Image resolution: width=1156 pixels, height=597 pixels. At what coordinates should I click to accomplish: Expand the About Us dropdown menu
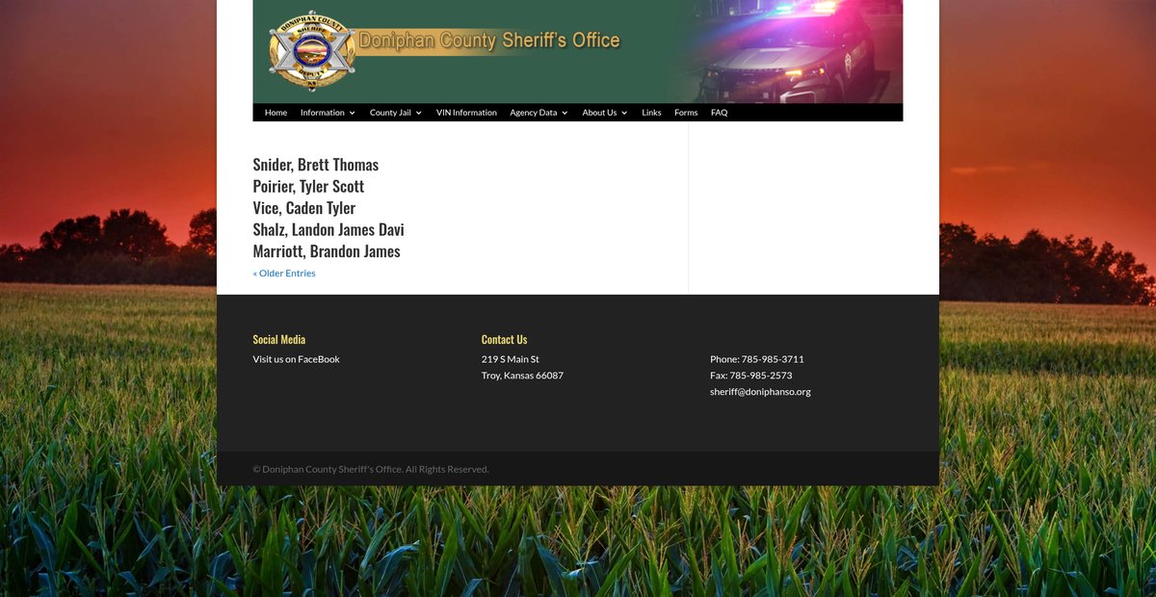click(x=604, y=113)
